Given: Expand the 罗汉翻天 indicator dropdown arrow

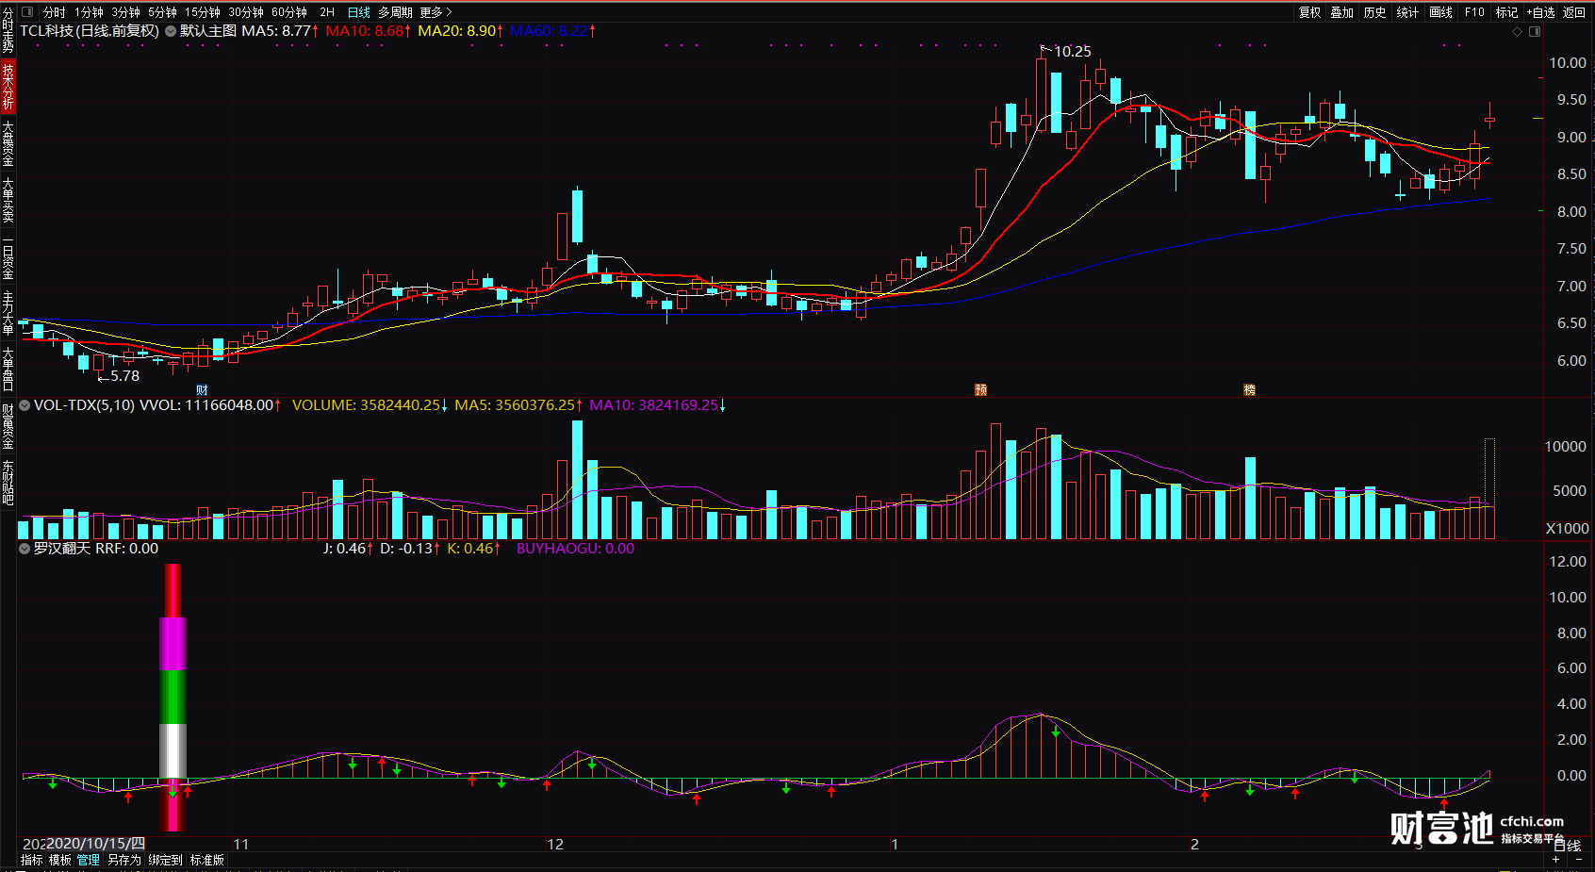Looking at the screenshot, I should 25,549.
